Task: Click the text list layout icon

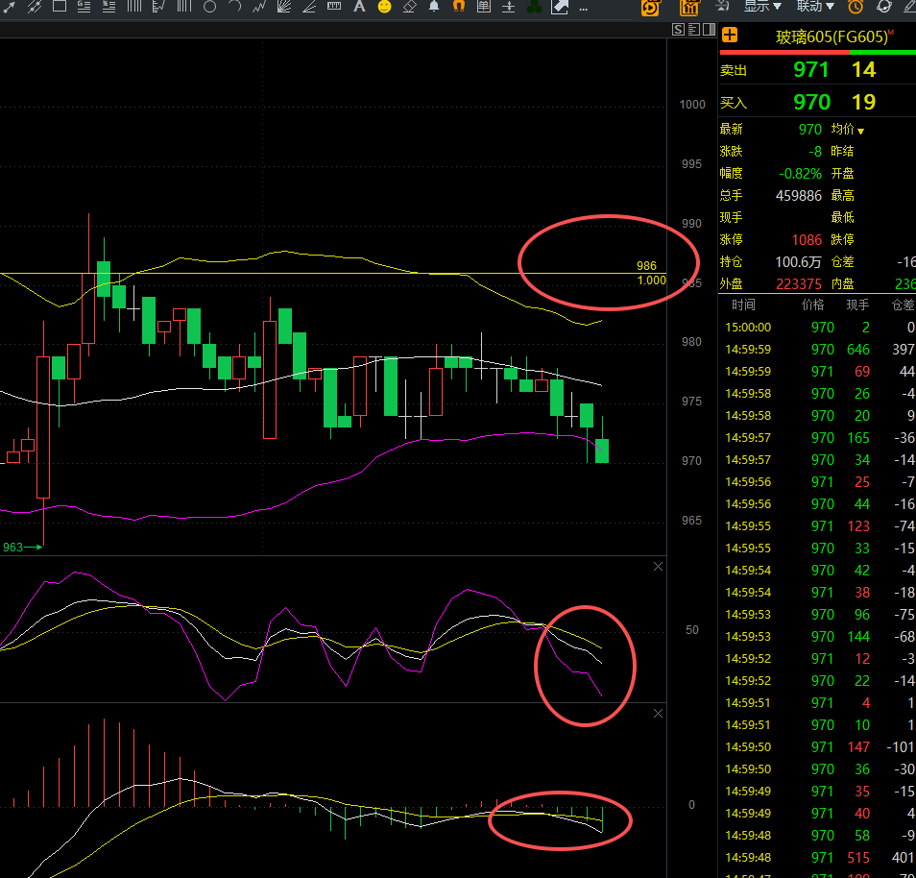Action: pyautogui.click(x=693, y=30)
